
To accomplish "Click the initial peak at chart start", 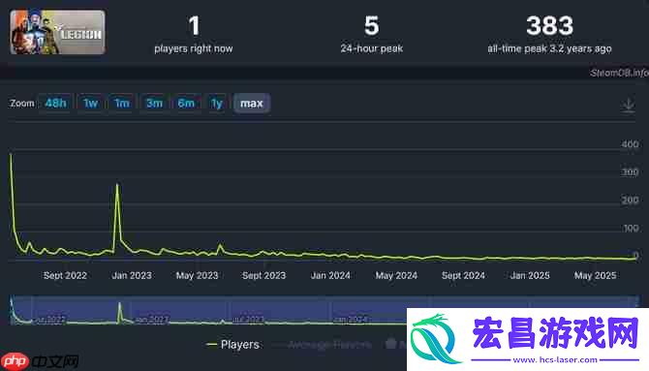I will tap(11, 155).
